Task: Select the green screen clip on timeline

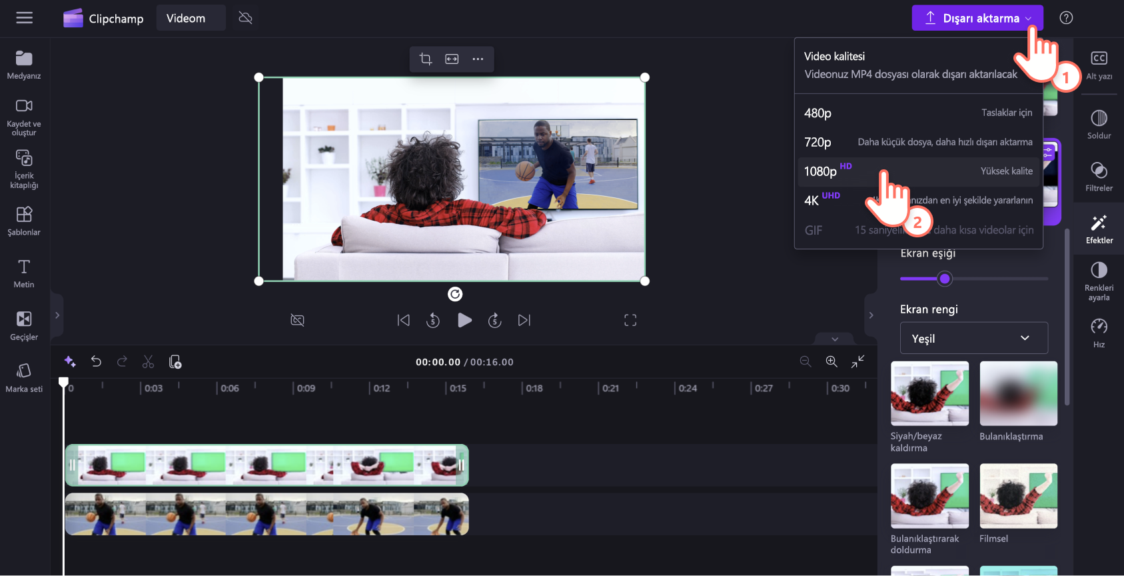Action: click(x=267, y=465)
